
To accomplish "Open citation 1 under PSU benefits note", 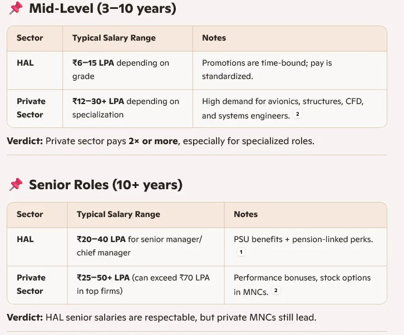I will tap(241, 252).
